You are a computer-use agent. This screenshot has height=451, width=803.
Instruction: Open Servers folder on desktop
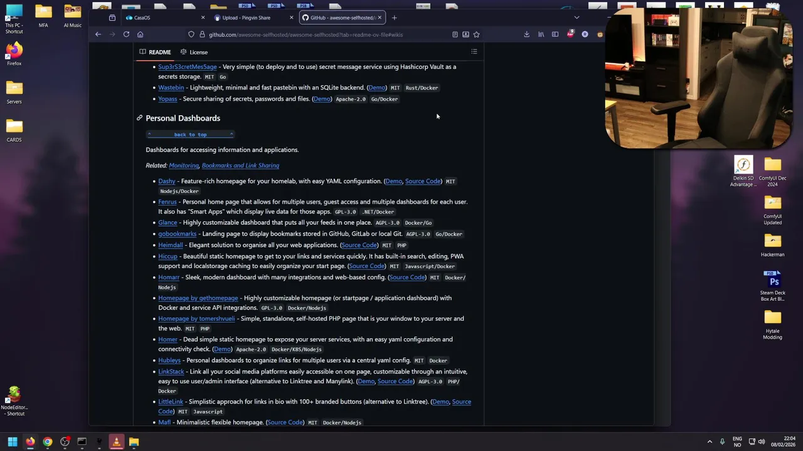tap(14, 92)
